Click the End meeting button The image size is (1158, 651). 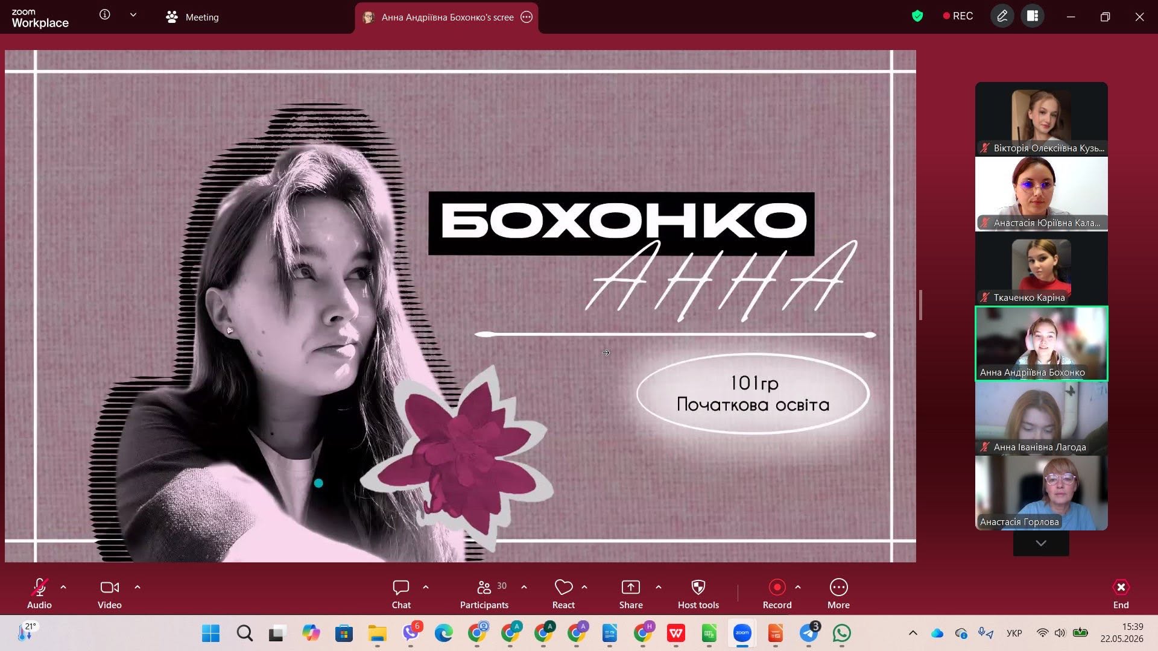[x=1121, y=594]
